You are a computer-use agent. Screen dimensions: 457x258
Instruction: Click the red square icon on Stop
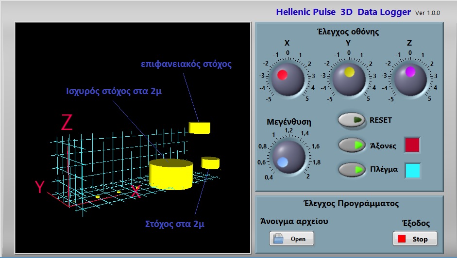pos(402,239)
